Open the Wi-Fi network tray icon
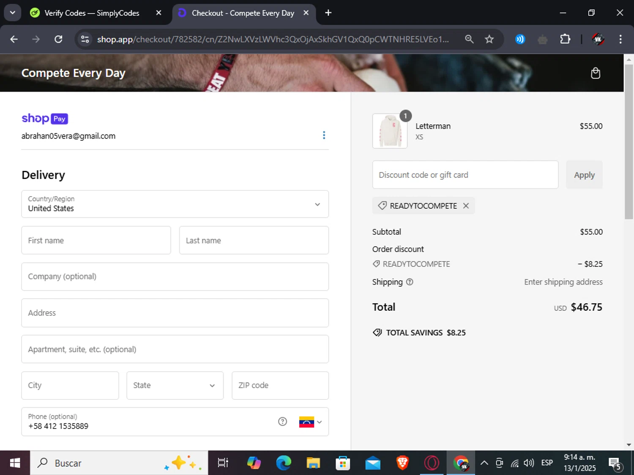Screen dimensions: 634x475 (514, 463)
